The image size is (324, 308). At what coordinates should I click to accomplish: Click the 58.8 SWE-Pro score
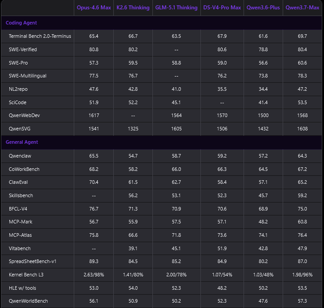176,63
